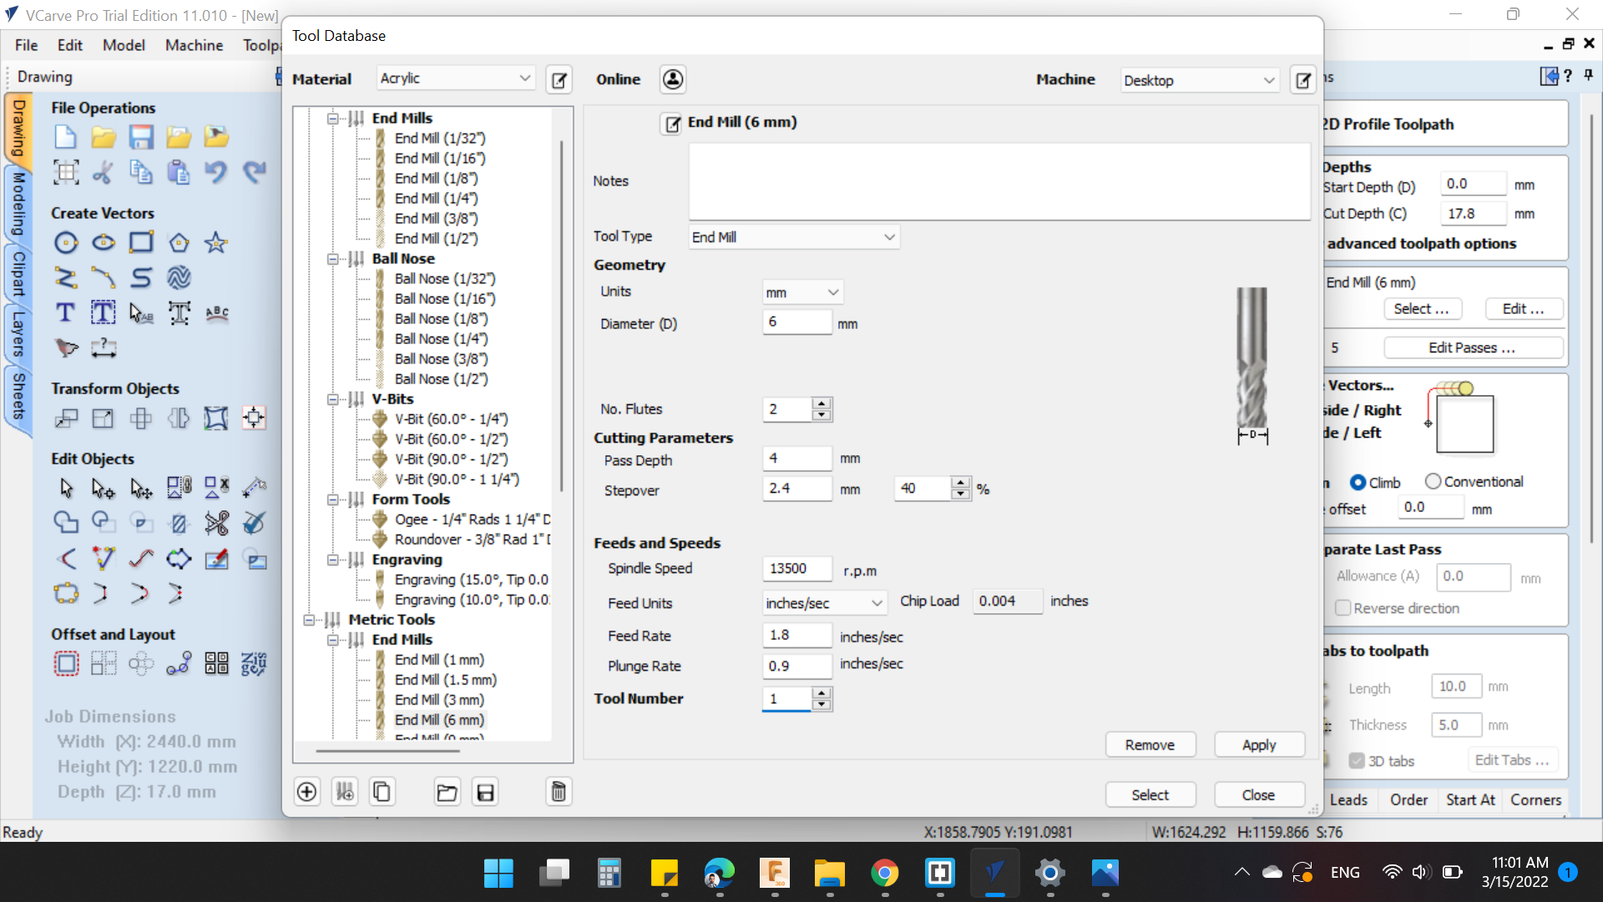
Task: Click the Create Vectors circle tool
Action: pyautogui.click(x=65, y=242)
